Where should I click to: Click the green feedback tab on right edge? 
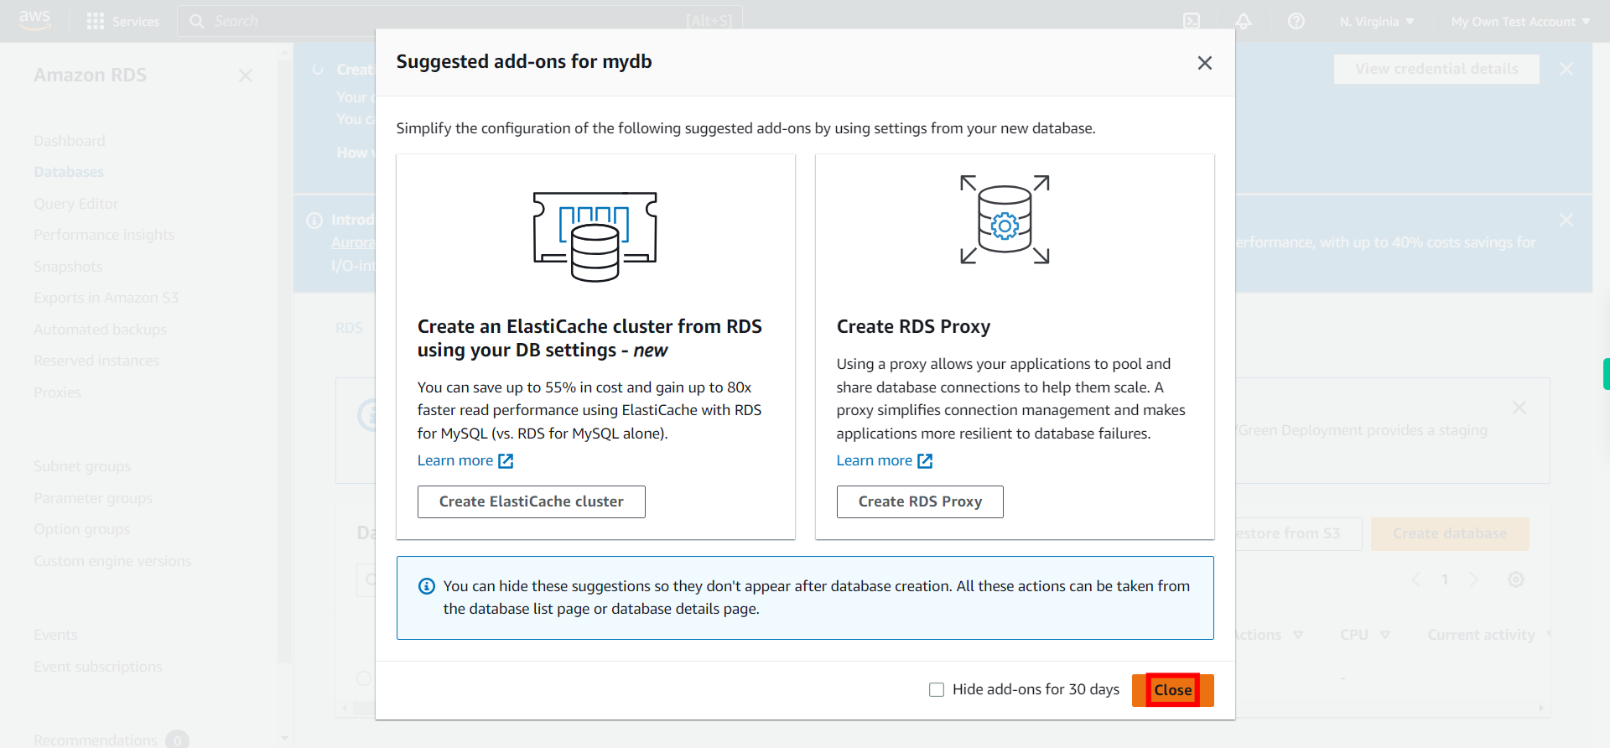click(1606, 374)
